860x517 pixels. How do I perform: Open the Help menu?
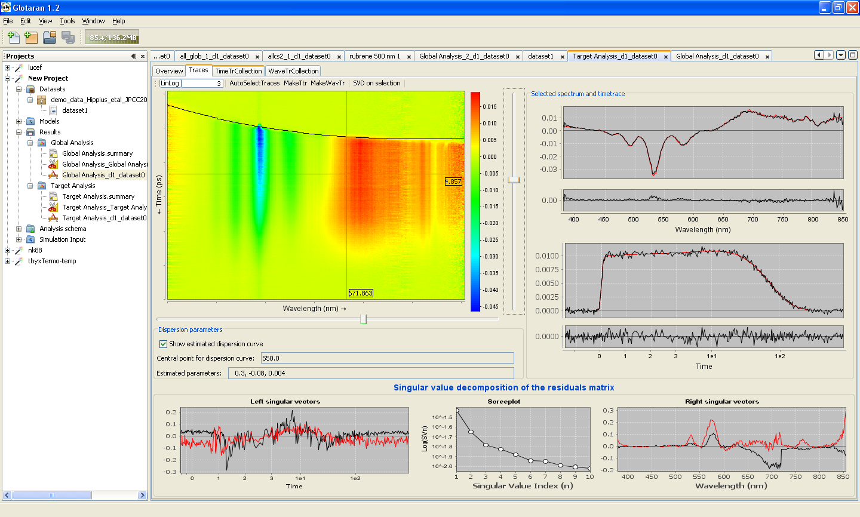(x=118, y=21)
